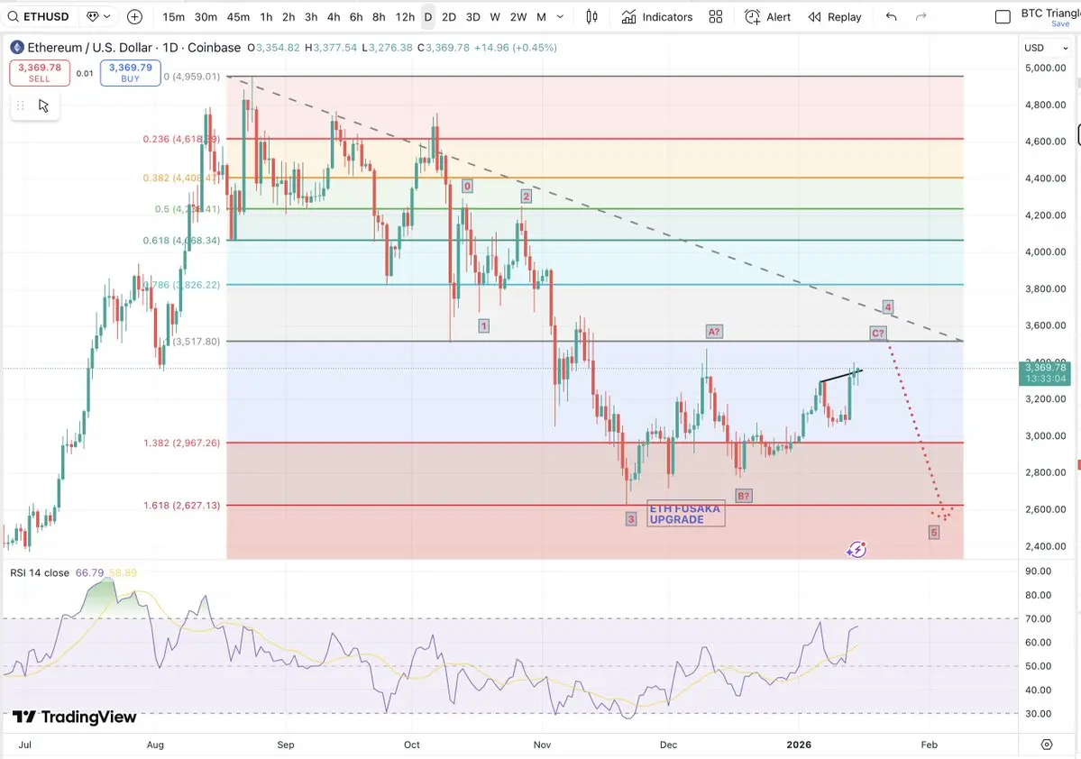Image resolution: width=1081 pixels, height=759 pixels.
Task: Click the current price label 3,369.78
Action: 1045,373
